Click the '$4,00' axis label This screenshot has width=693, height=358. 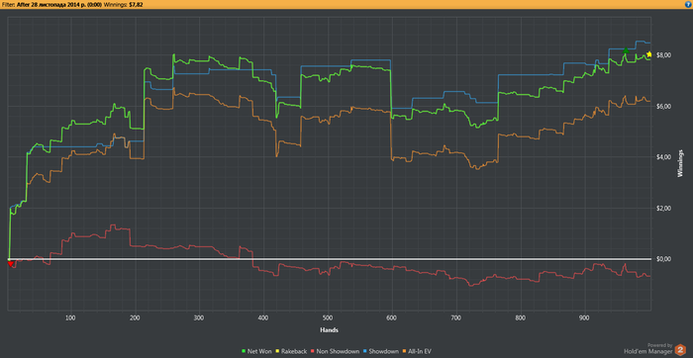[x=665, y=157]
